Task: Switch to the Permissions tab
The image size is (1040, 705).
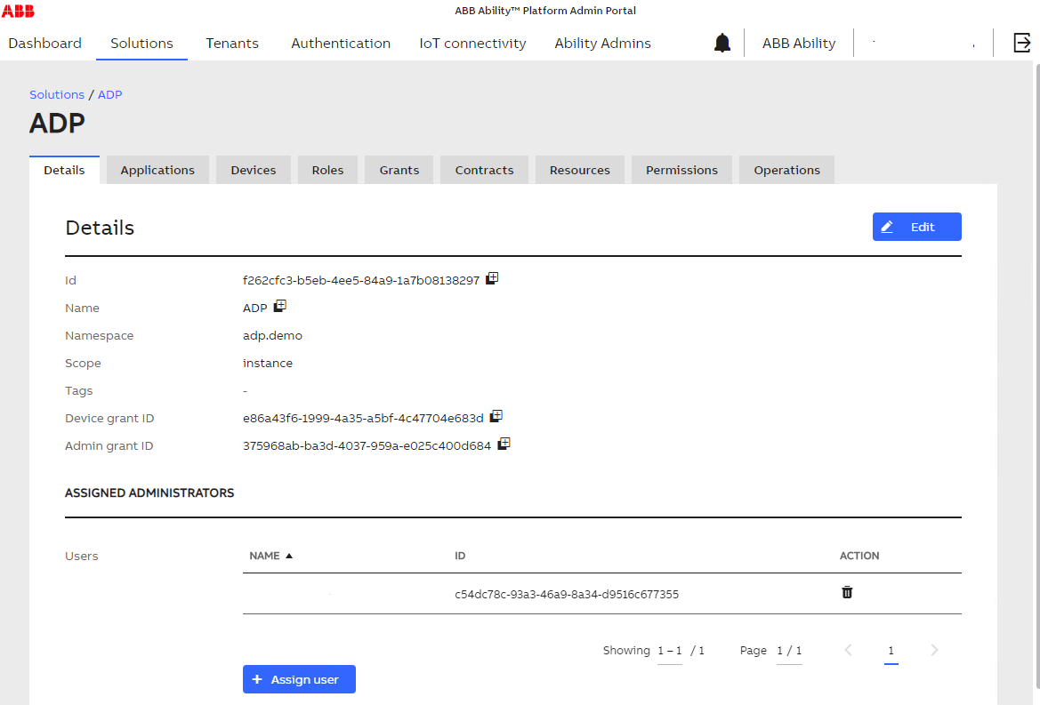Action: click(x=681, y=171)
